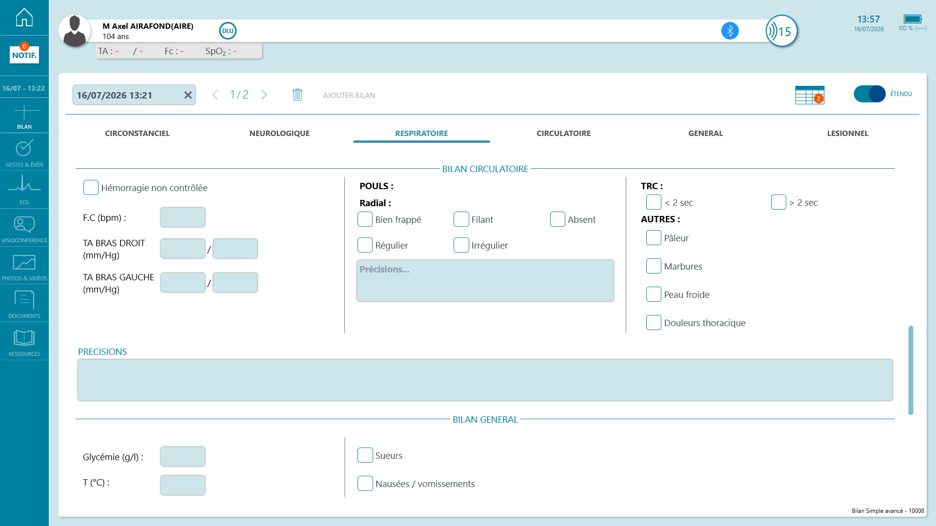
Task: Click the DLU badge icon
Action: [x=228, y=31]
